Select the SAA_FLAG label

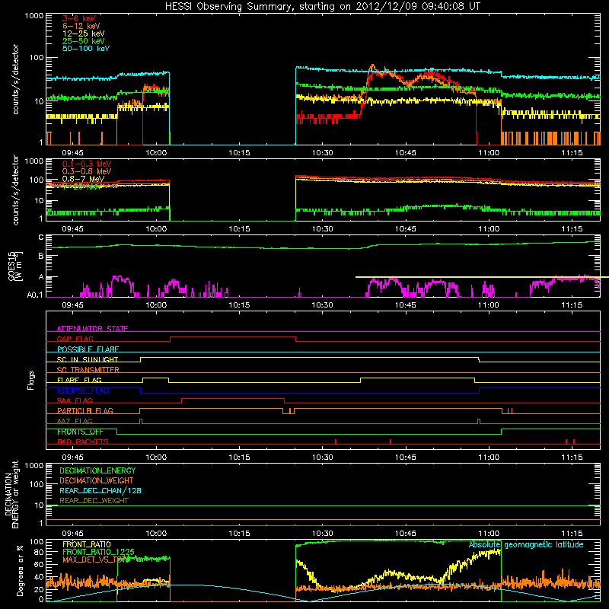(x=75, y=400)
